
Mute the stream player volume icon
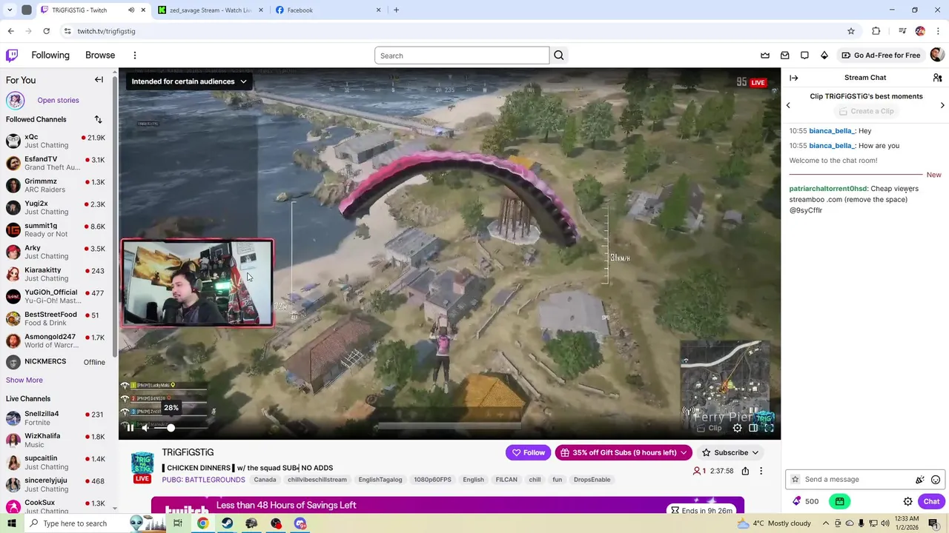point(146,428)
